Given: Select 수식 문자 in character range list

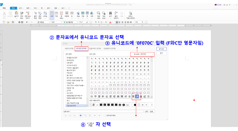Looking at the screenshot, I should point(70,93).
